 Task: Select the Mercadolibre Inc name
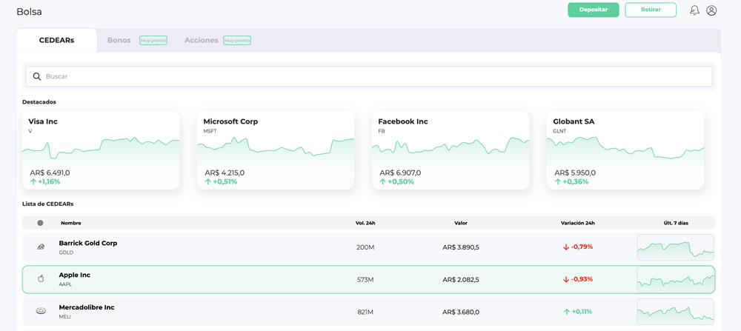[x=87, y=307]
